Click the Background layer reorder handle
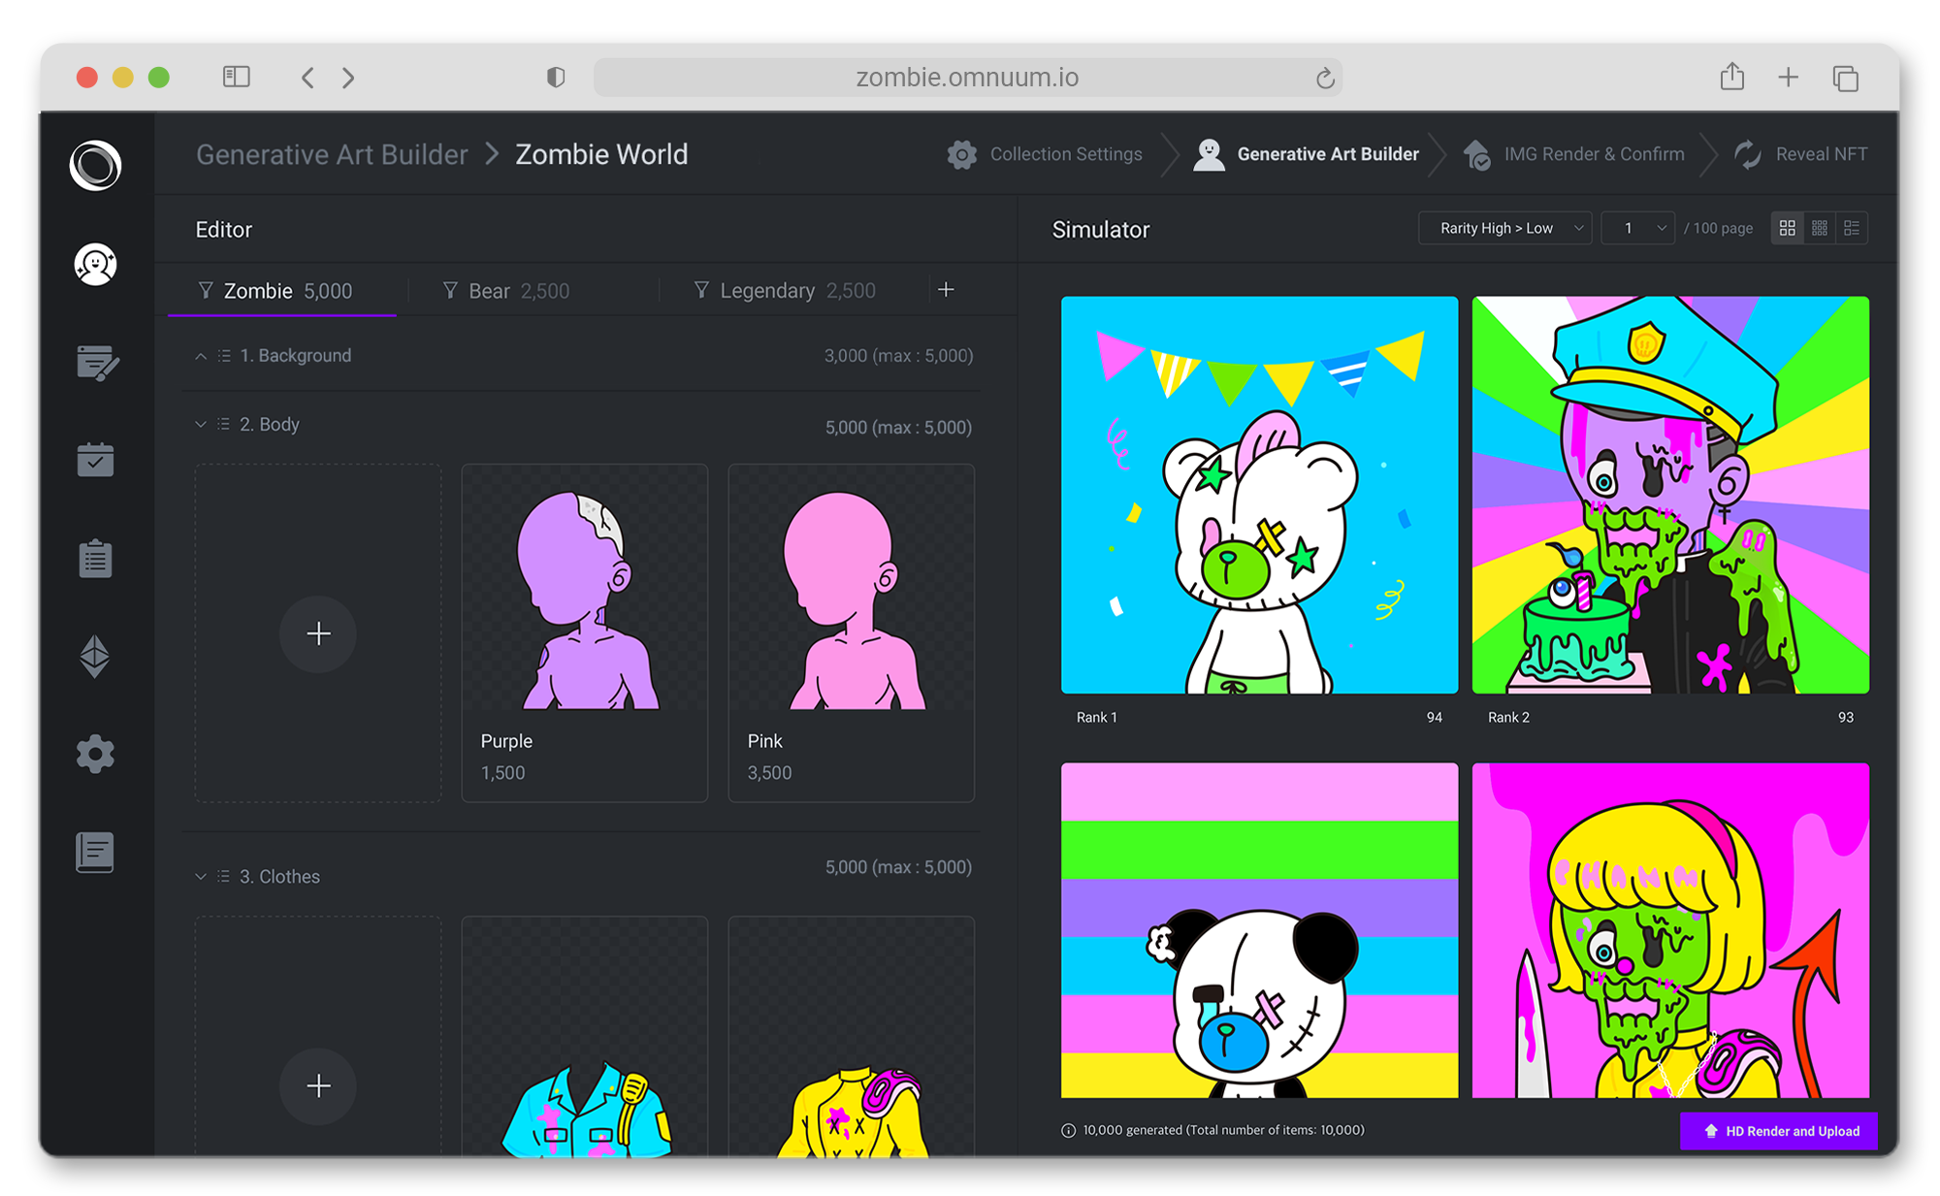The height and width of the screenshot is (1196, 1940). pos(224,356)
